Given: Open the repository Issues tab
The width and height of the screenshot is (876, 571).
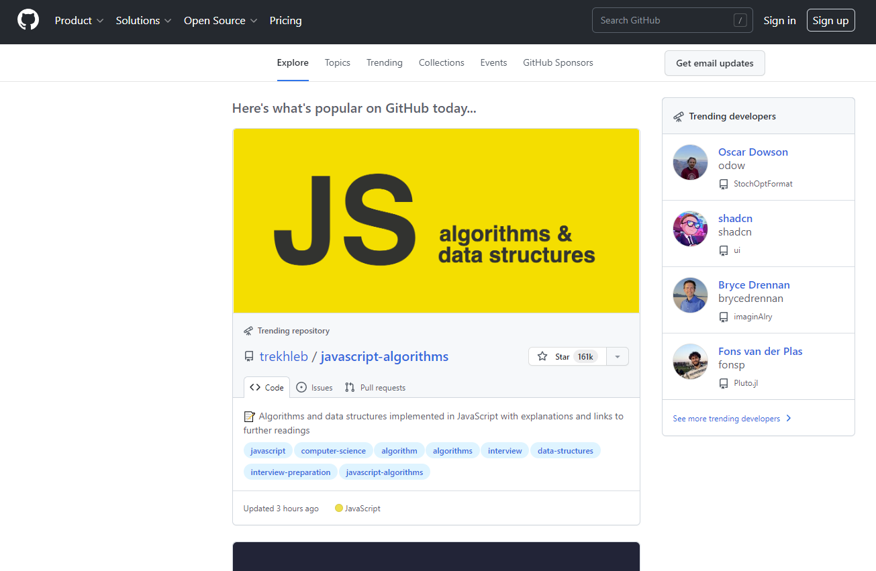Looking at the screenshot, I should coord(315,387).
